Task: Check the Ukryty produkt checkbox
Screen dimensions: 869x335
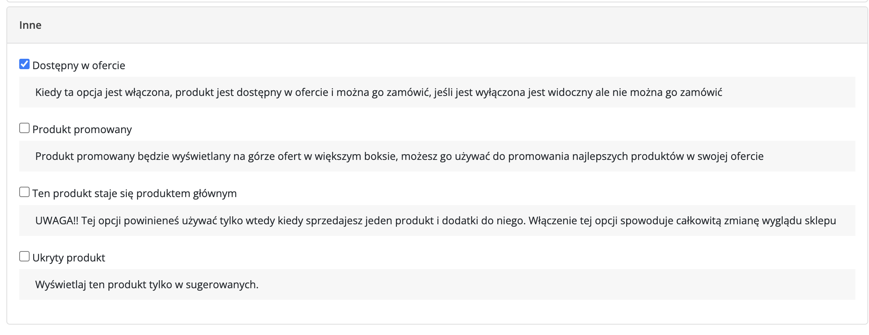Action: tap(24, 256)
